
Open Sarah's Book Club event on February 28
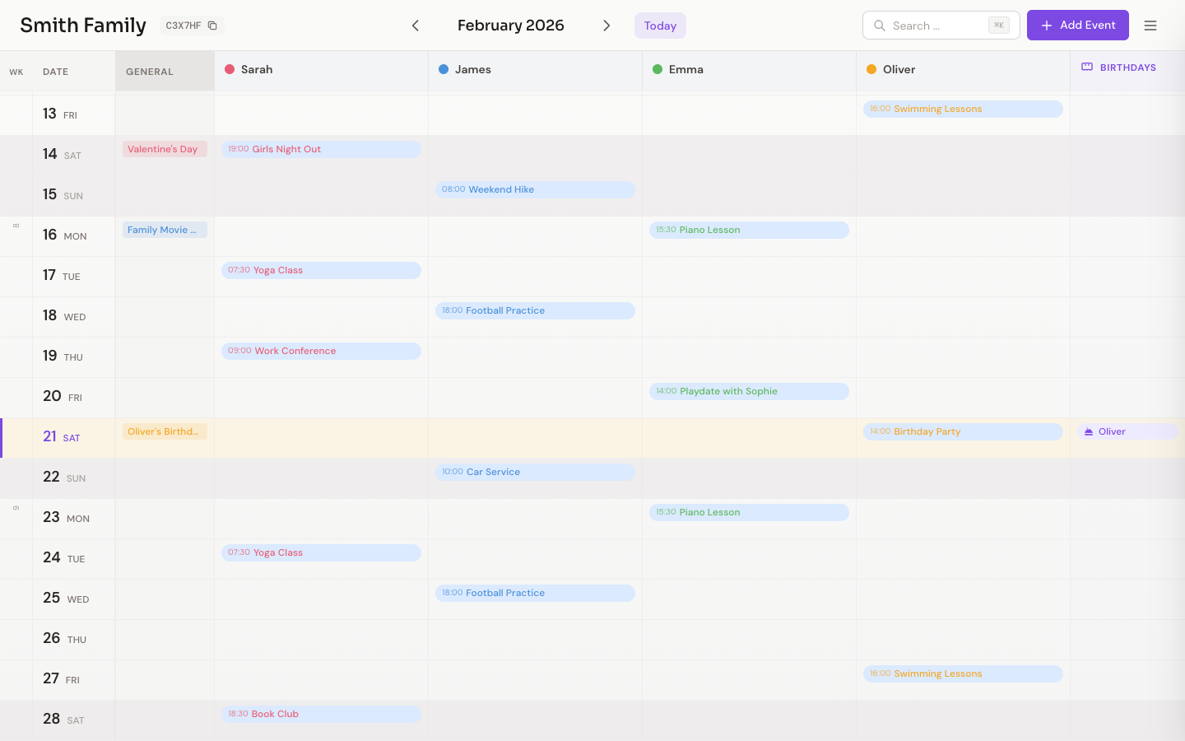(x=321, y=714)
